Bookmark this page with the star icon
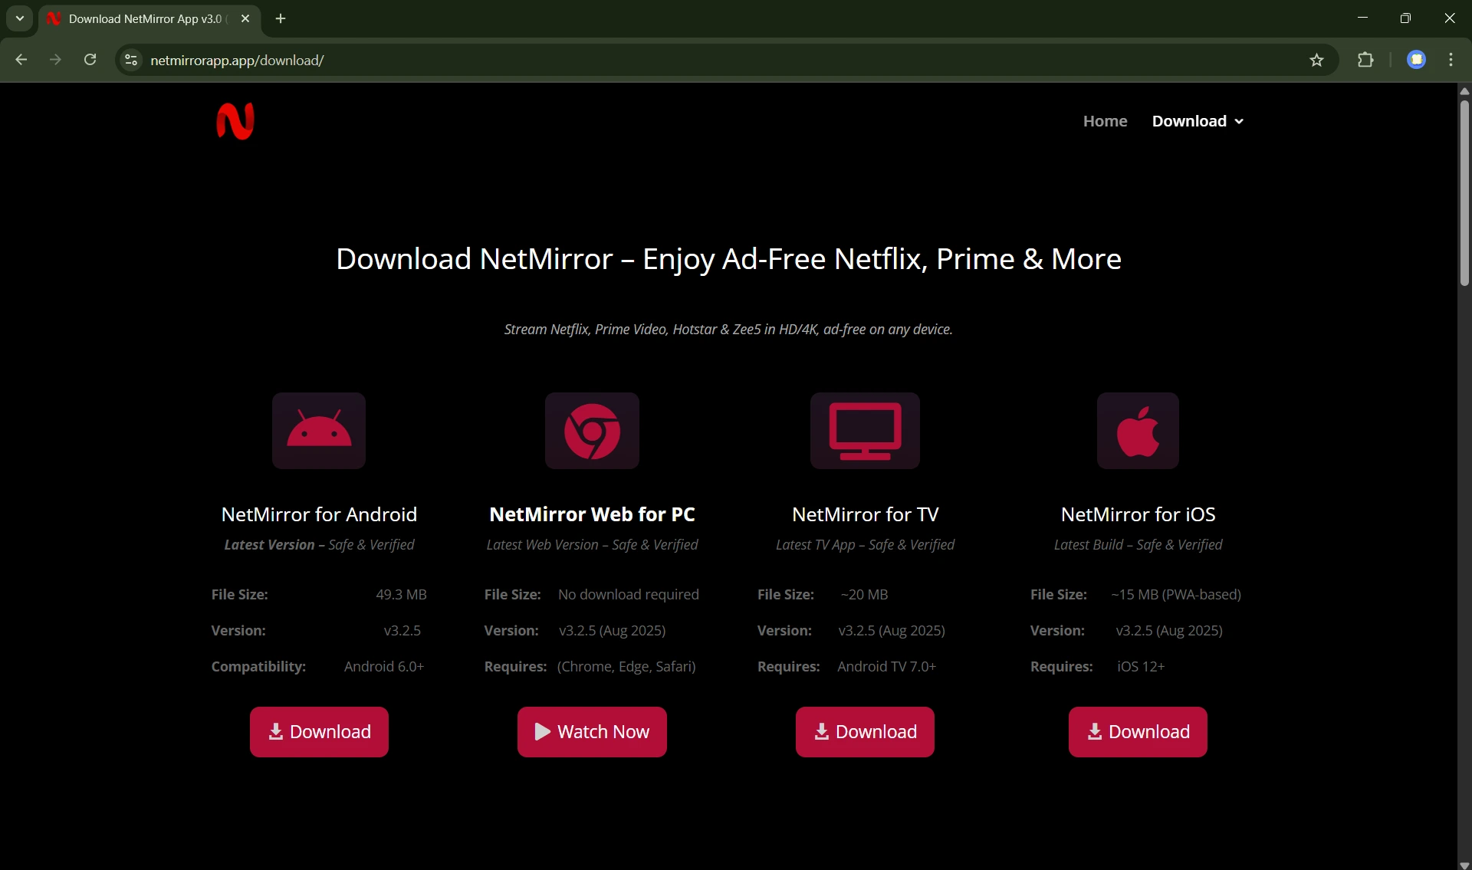This screenshot has height=870, width=1472. pos(1316,60)
